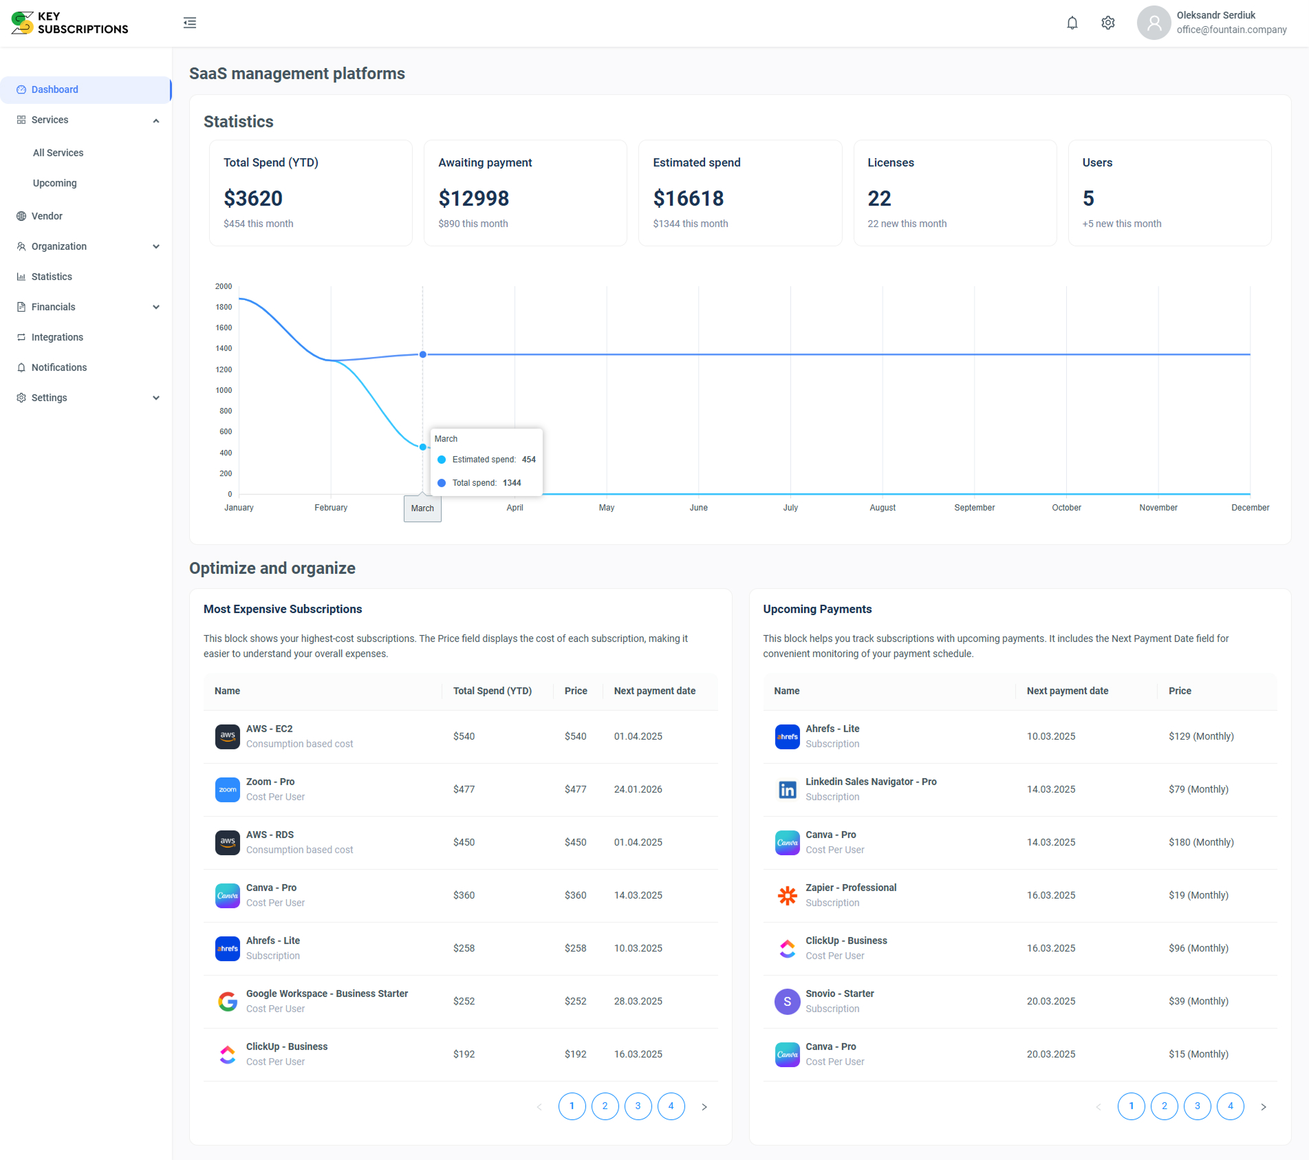This screenshot has height=1160, width=1309.
Task: Click AWS - EC2 subscription name
Action: (x=270, y=729)
